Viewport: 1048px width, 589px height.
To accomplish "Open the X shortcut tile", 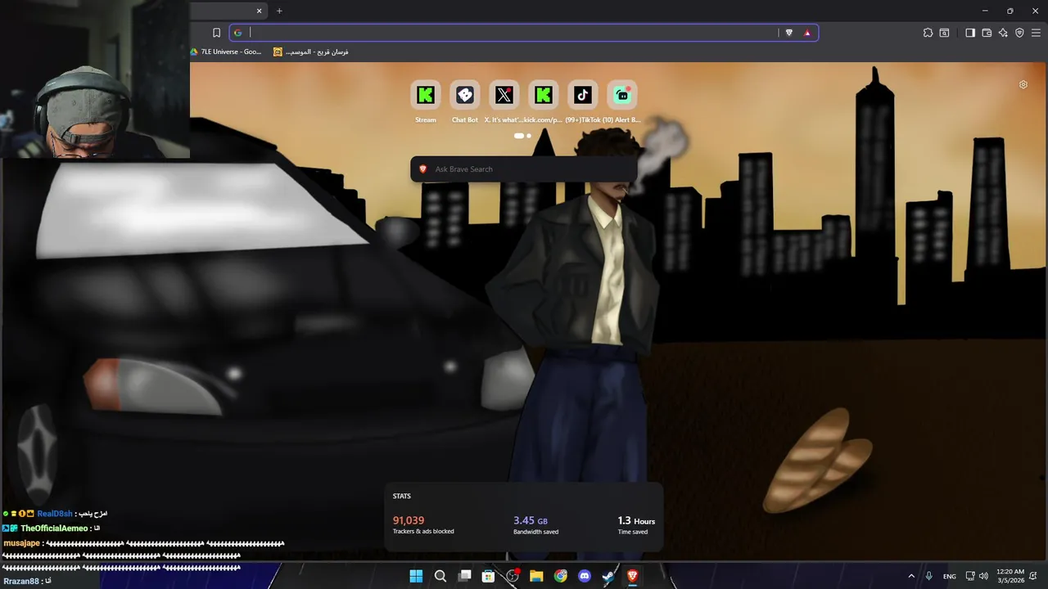I will pyautogui.click(x=504, y=95).
